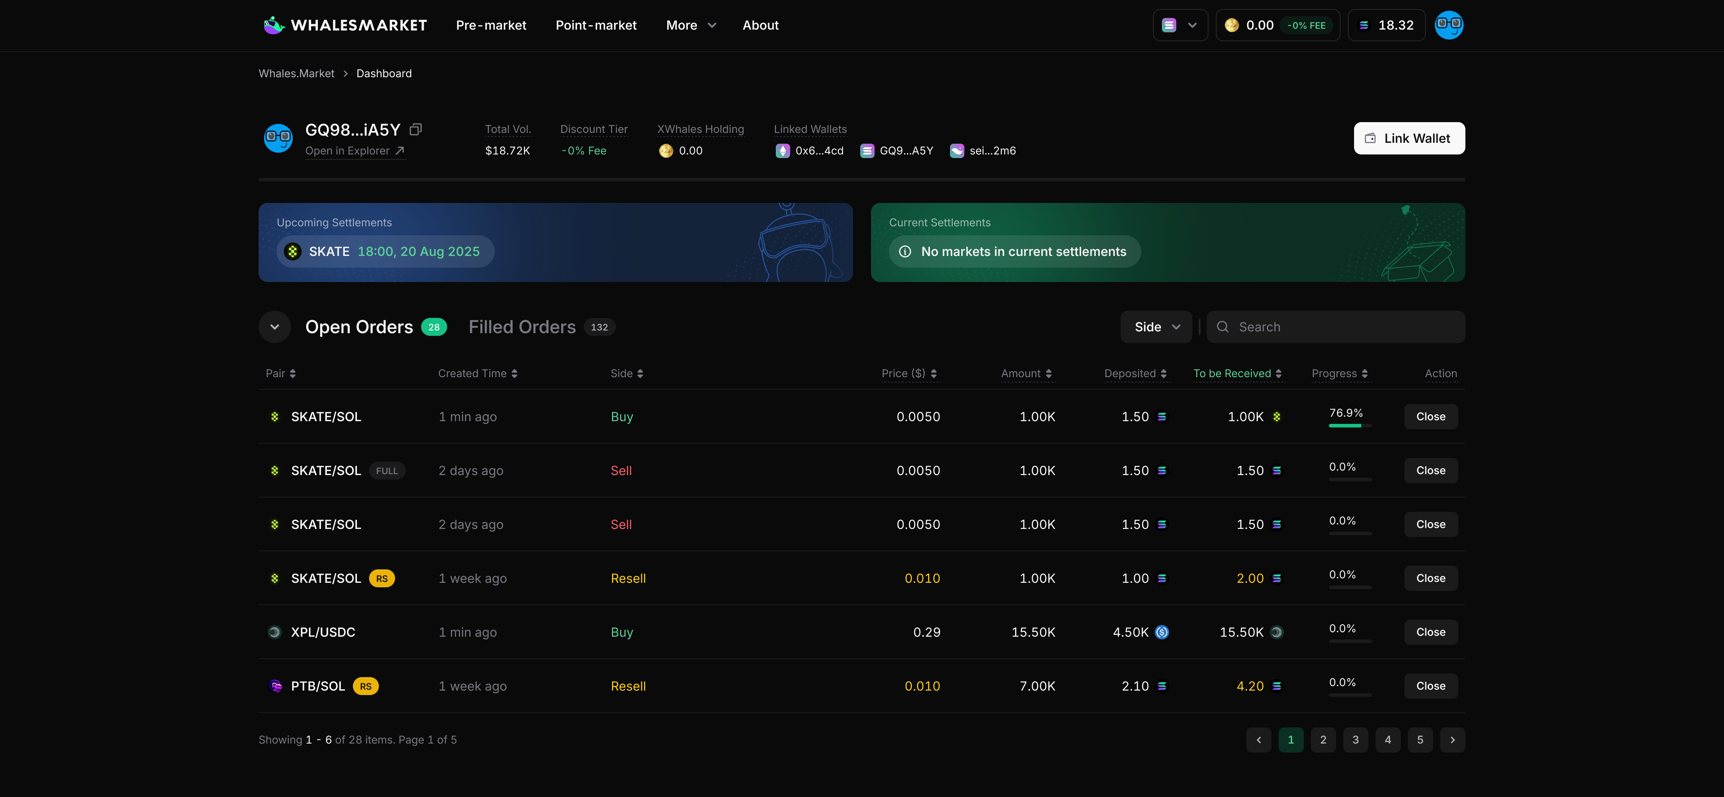1724x797 pixels.
Task: Click the XWhales coin balance icon in header
Action: coord(1231,26)
